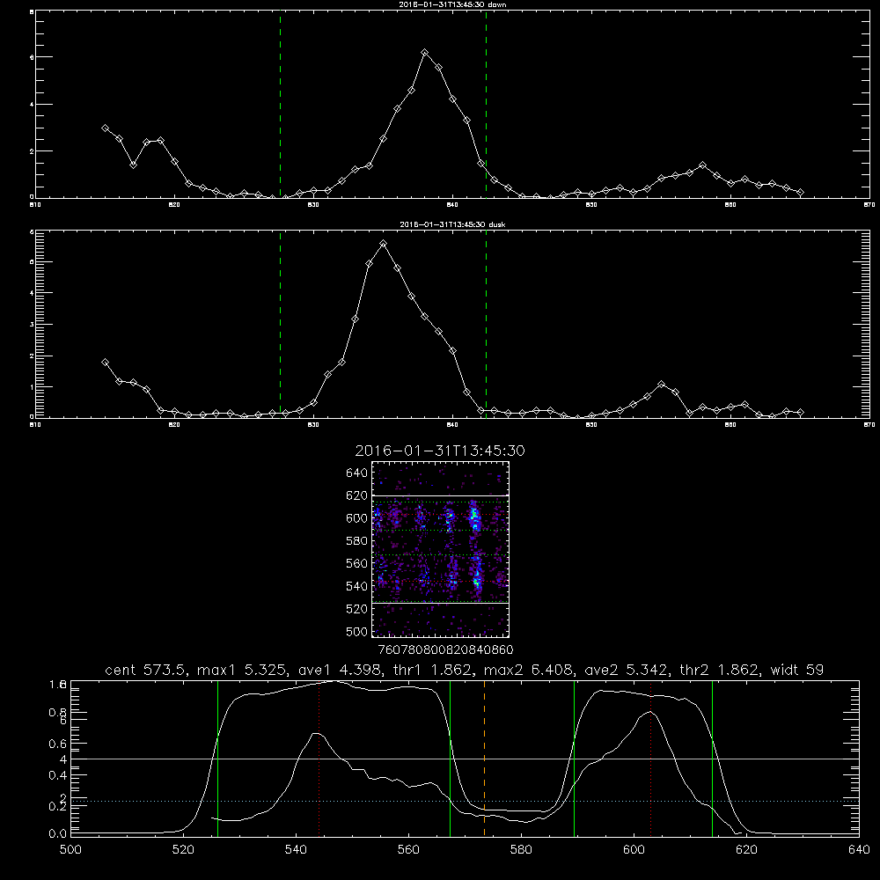Image resolution: width=880 pixels, height=880 pixels.
Task: Click the peak diamond marker of the dusk curve
Action: [x=384, y=244]
